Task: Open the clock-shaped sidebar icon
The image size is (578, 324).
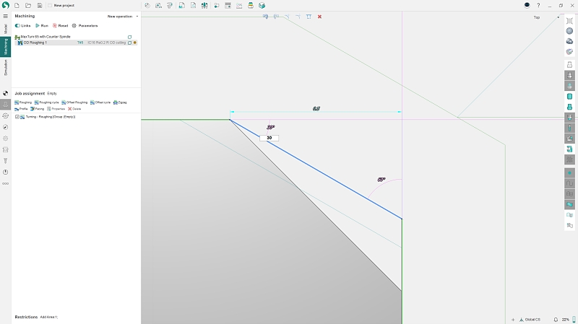Action: coord(6,172)
